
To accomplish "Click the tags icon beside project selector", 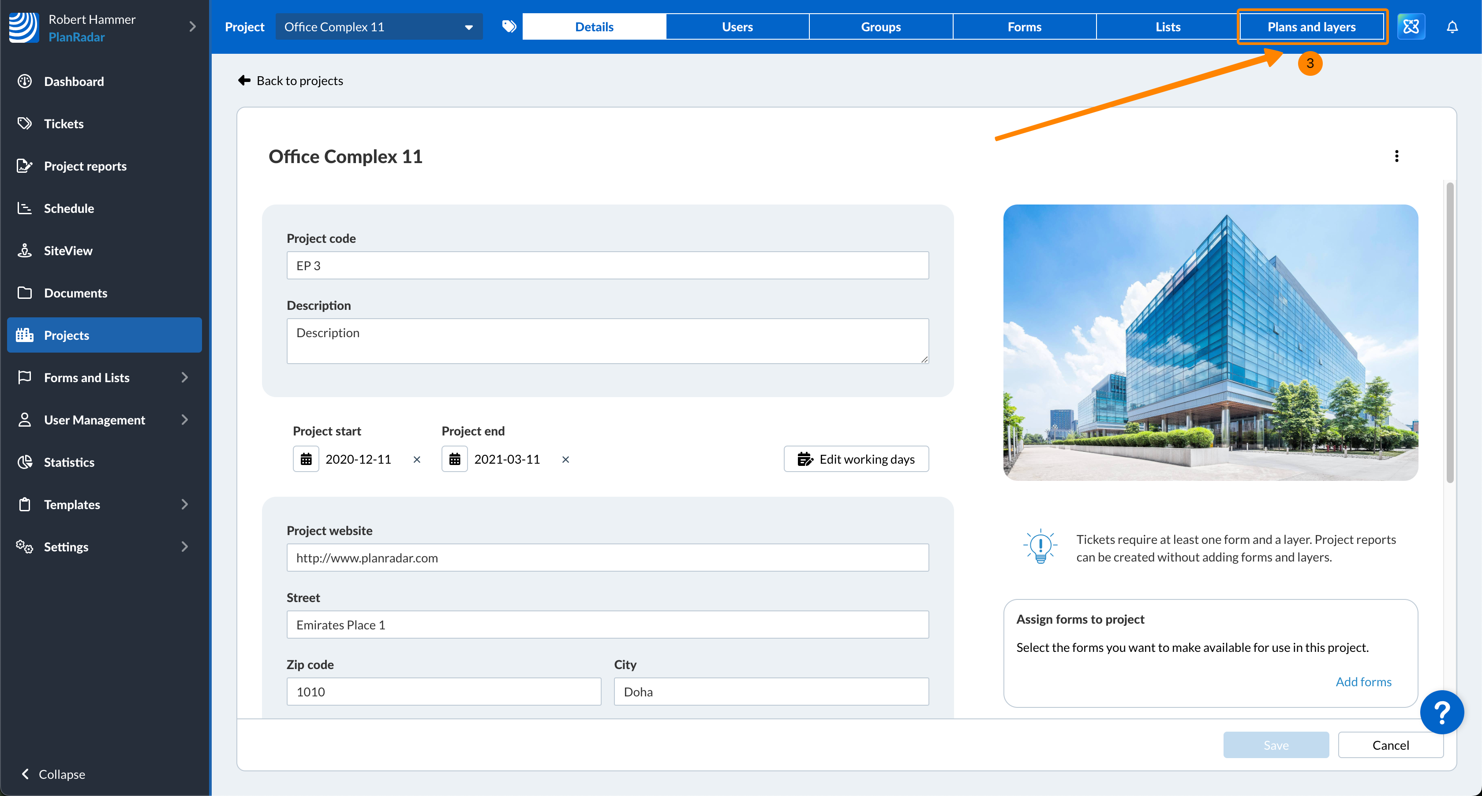I will [x=509, y=26].
